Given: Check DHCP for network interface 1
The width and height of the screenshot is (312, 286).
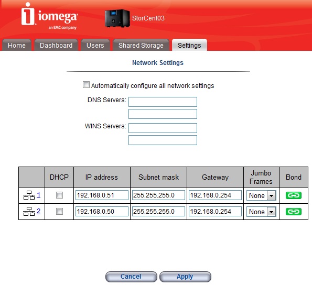Looking at the screenshot, I should pos(59,195).
